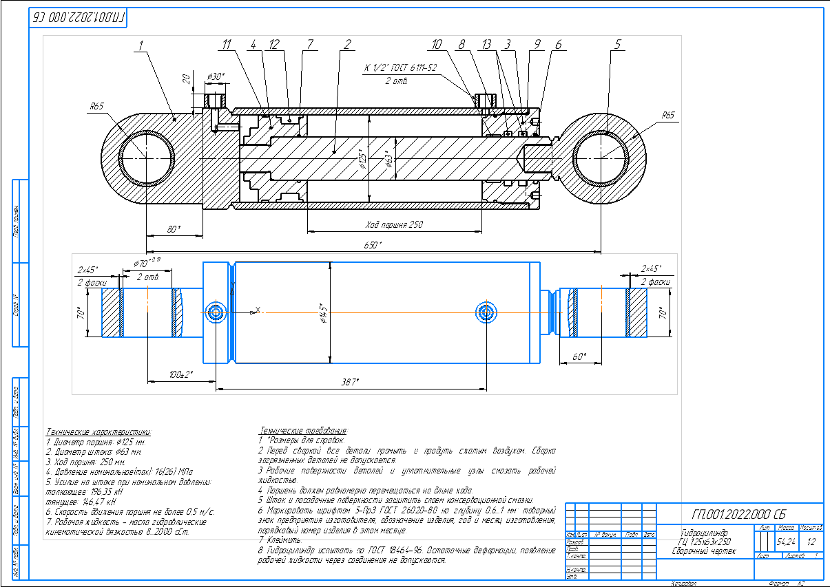
Task: Click the 387* port spacing dimension
Action: pyautogui.click(x=351, y=381)
